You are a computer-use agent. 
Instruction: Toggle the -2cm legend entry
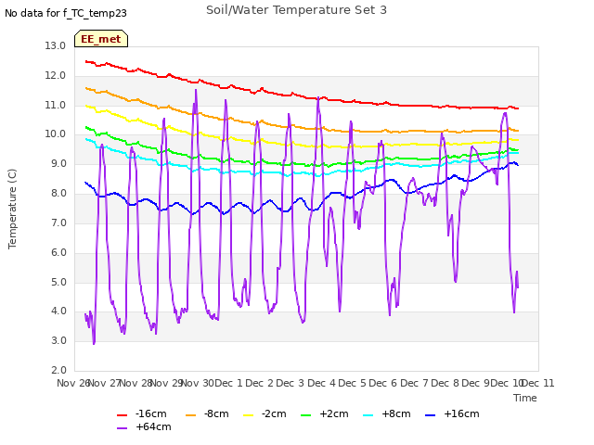[265, 414]
